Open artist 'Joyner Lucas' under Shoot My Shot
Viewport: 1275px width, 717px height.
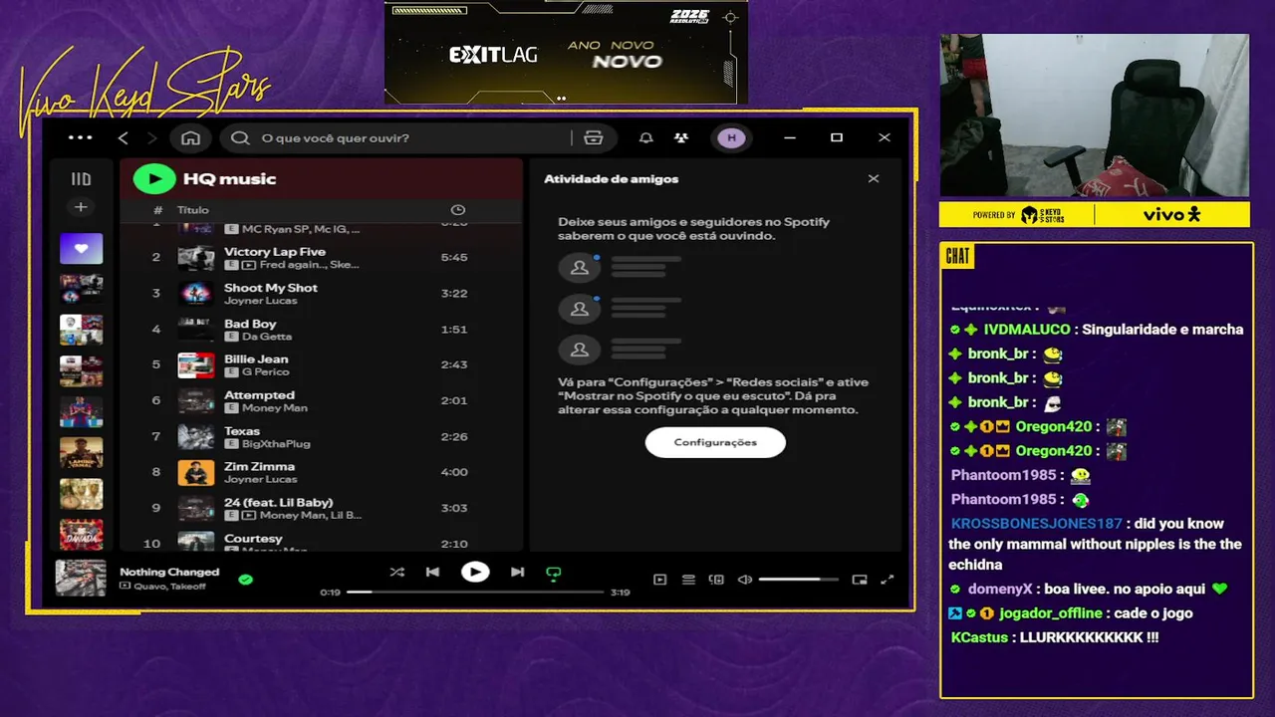tap(260, 301)
